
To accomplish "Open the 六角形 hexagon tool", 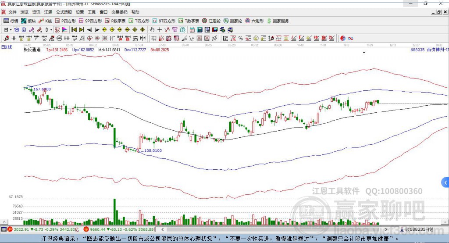I will pos(254,21).
